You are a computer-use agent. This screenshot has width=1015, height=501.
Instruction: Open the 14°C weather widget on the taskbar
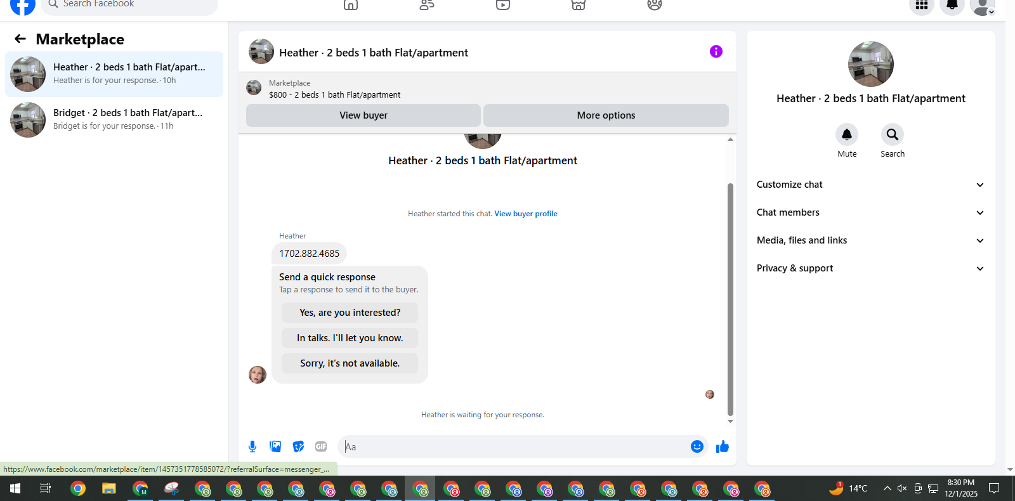click(x=848, y=488)
